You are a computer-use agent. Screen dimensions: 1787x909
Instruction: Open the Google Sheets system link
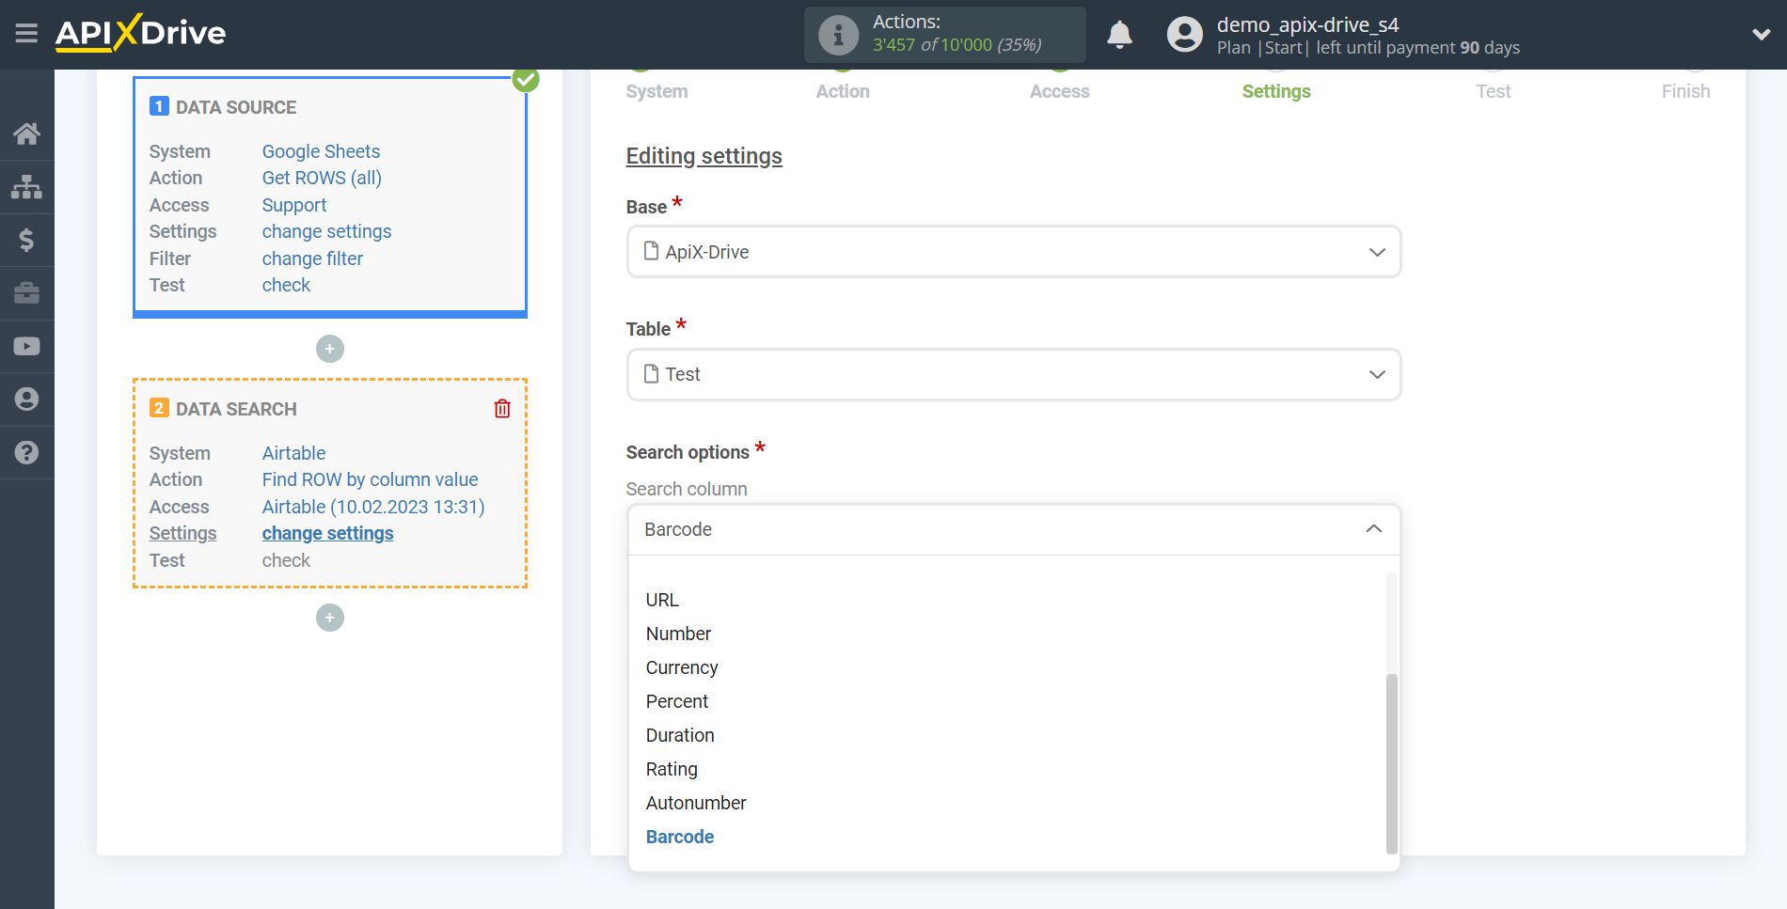[x=321, y=151]
